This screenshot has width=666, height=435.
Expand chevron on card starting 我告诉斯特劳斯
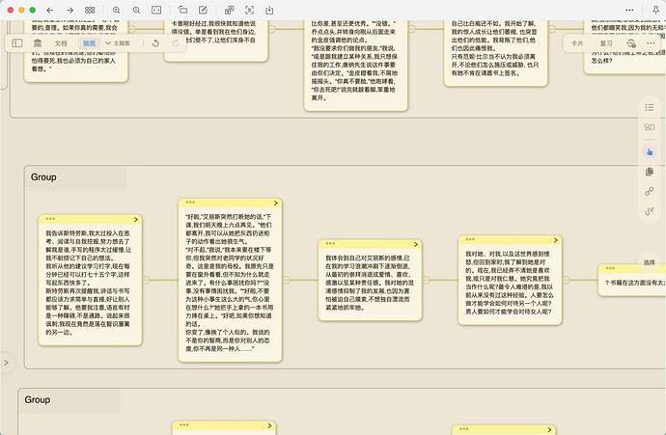[136, 219]
